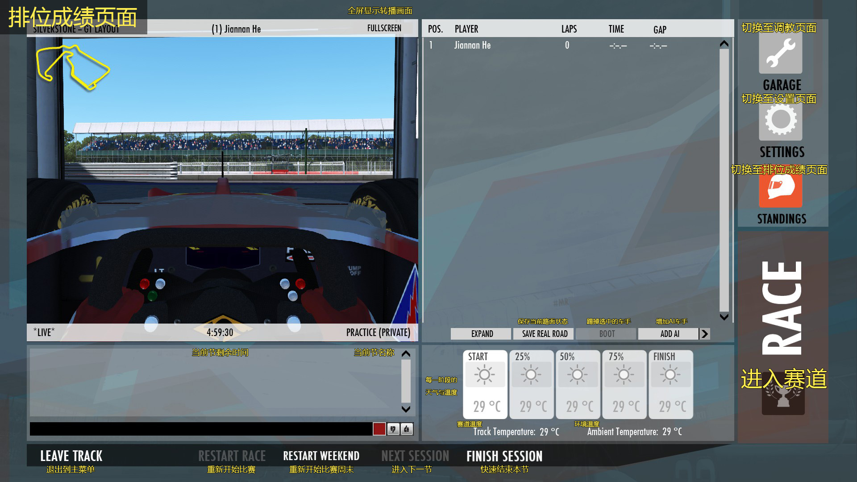Click the 4:59:30 session timer
The width and height of the screenshot is (857, 482).
(220, 332)
